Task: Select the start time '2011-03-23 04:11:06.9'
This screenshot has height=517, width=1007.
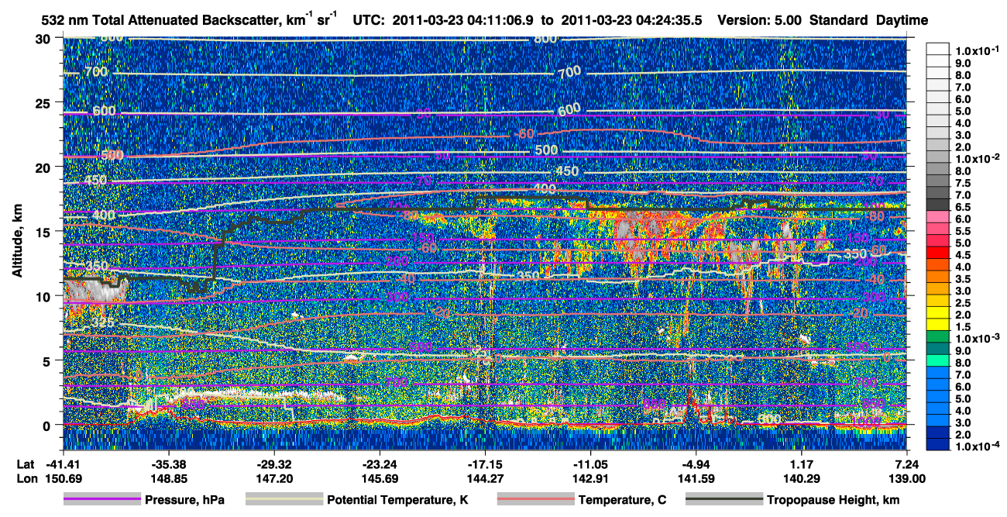Action: [464, 21]
